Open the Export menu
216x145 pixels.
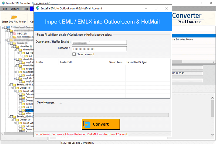point(15,9)
